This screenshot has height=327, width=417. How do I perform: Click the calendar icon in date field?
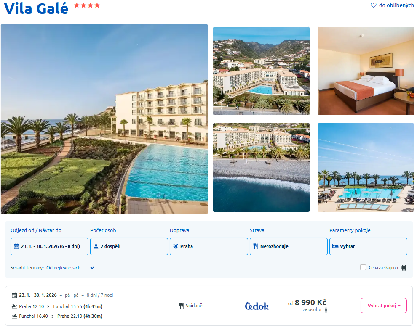(x=16, y=246)
